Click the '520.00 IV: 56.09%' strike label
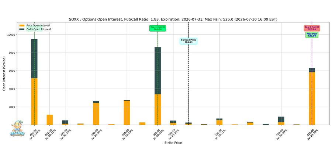This screenshot has width=332, height=147. coord(282,135)
